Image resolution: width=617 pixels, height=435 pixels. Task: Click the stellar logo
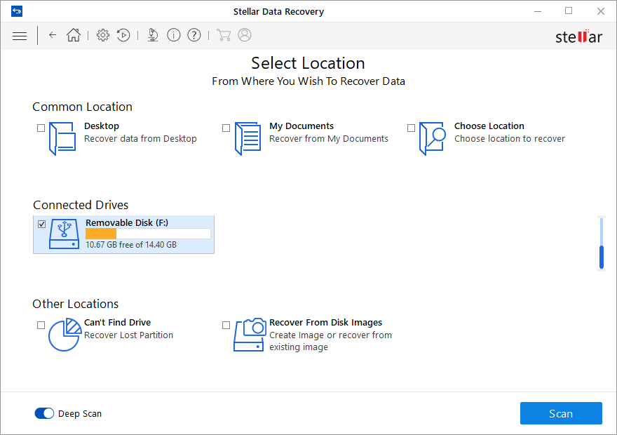click(x=578, y=36)
